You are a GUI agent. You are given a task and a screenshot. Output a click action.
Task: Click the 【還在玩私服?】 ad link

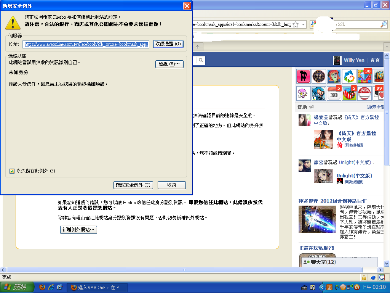tap(317, 248)
